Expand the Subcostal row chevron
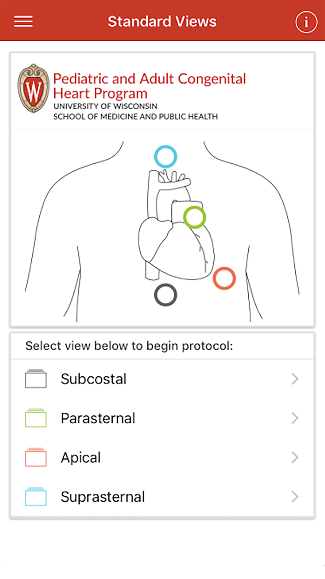This screenshot has height=579, width=325. pyautogui.click(x=295, y=379)
